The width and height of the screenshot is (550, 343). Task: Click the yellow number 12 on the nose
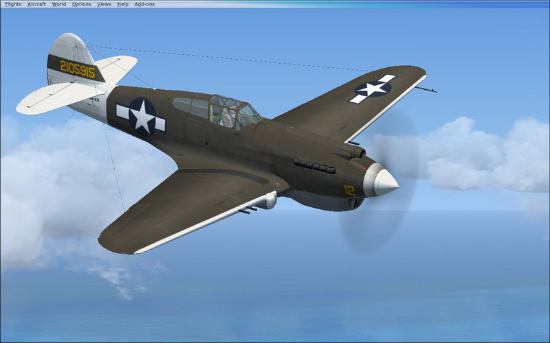click(x=350, y=190)
